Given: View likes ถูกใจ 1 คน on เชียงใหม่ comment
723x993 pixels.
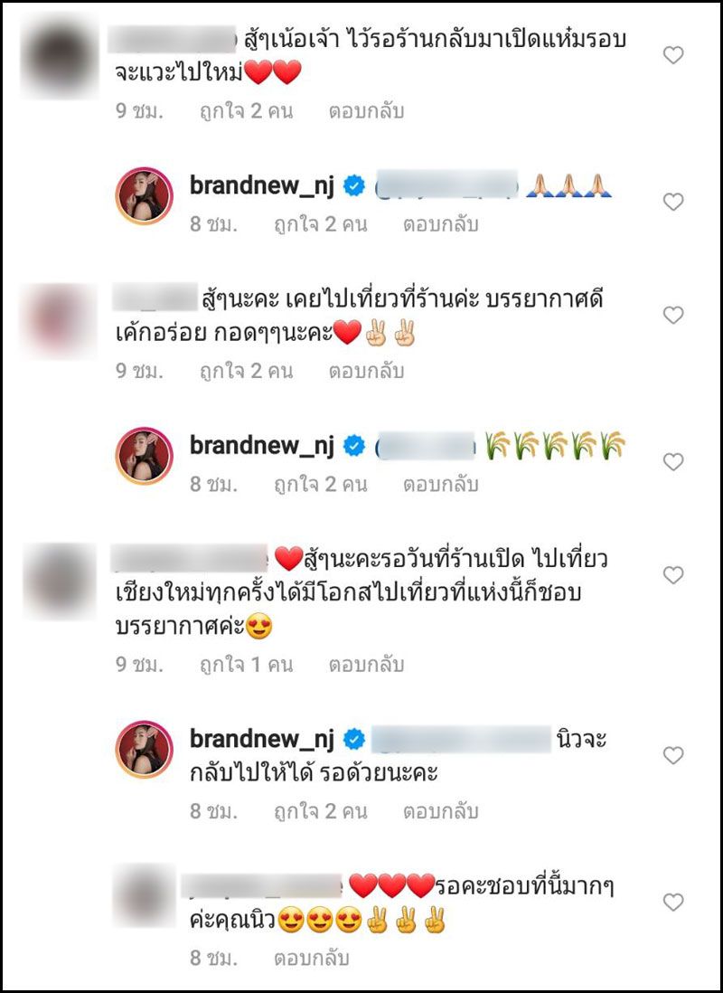Looking at the screenshot, I should coord(247,665).
